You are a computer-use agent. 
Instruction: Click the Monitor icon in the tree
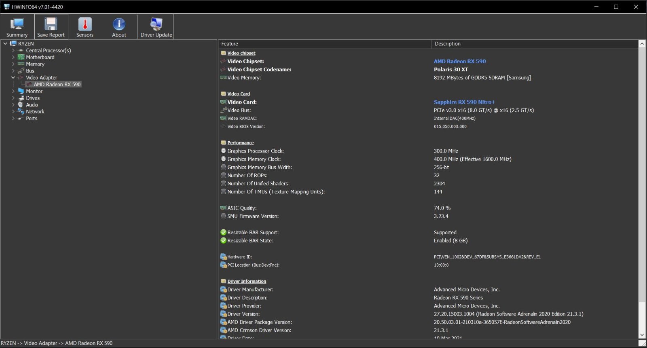point(21,91)
